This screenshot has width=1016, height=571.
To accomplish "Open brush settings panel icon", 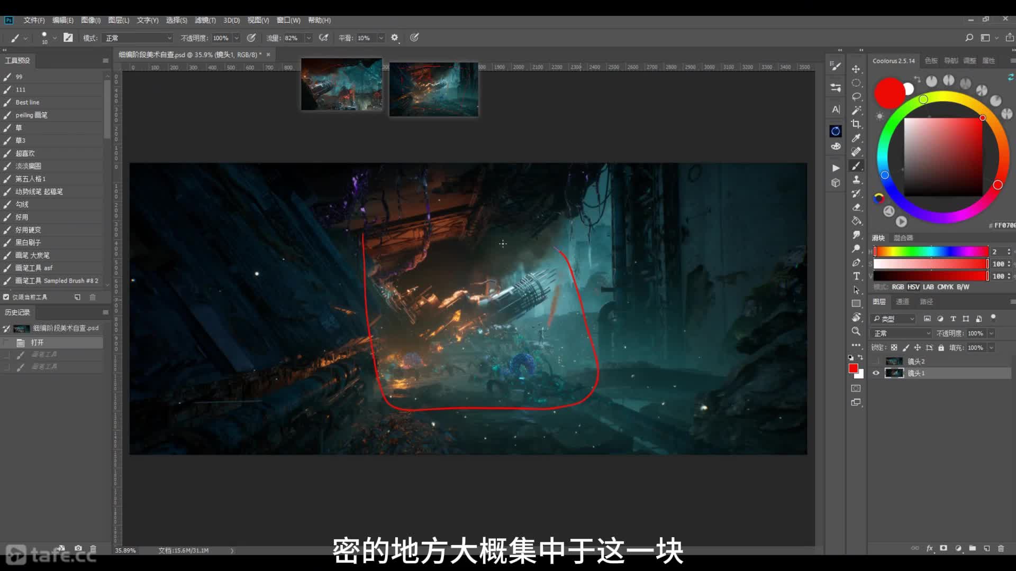I will click(836, 66).
